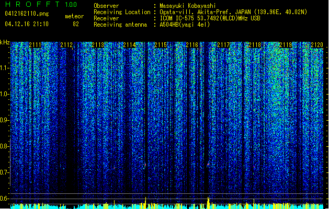Click the 2114 time marker
329x209 pixels.
pos(129,45)
